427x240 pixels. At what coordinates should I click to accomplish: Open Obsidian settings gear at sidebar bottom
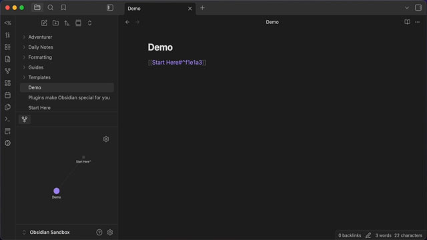110,233
